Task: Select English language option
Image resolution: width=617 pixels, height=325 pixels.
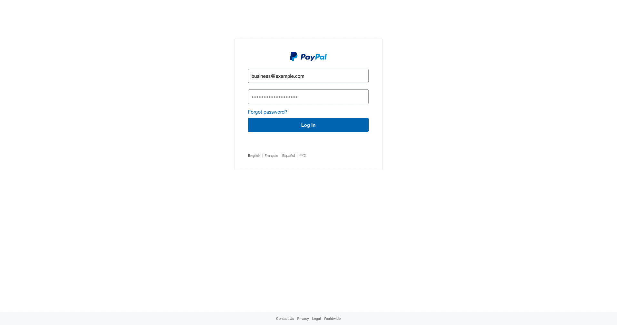Action: 254,156
